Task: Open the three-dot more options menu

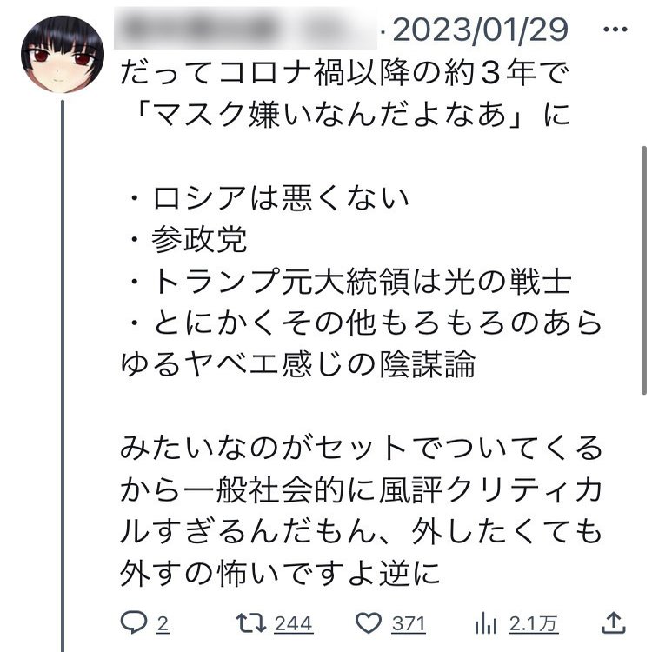Action: click(615, 30)
